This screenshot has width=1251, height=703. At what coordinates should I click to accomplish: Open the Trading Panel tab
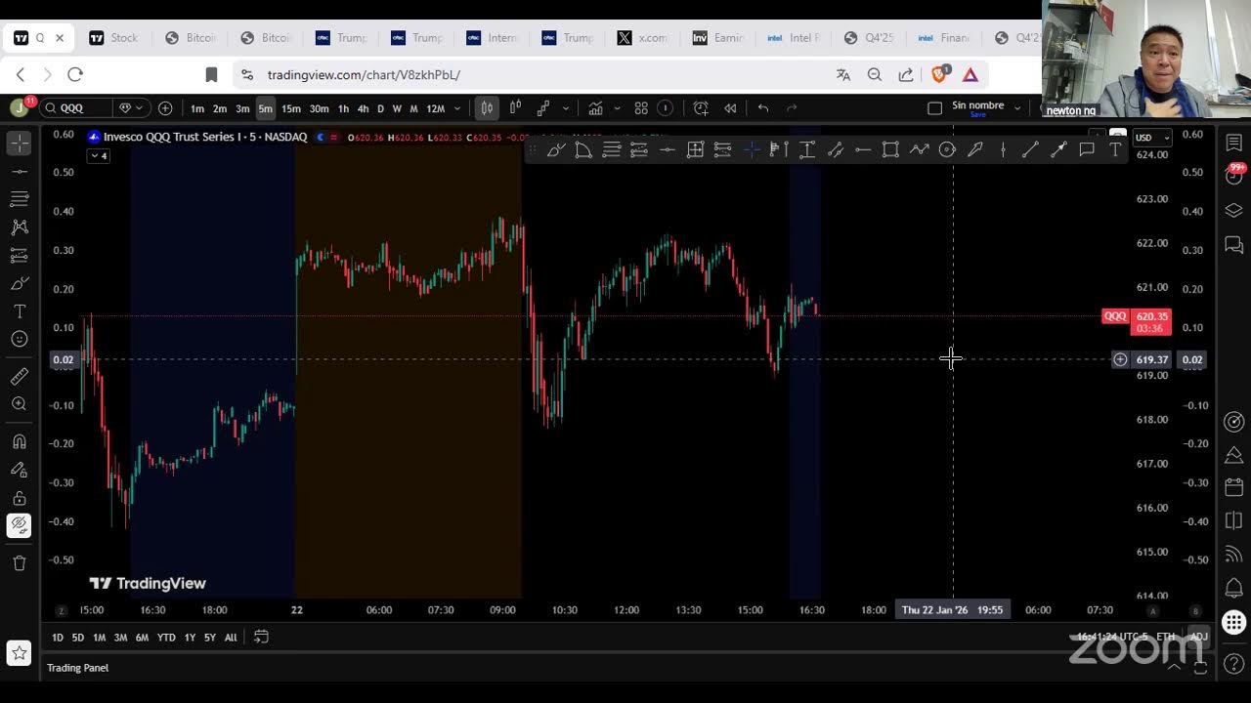(78, 668)
